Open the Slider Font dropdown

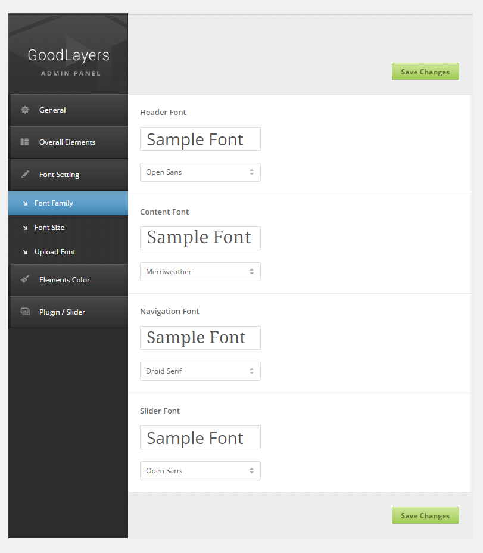(200, 471)
